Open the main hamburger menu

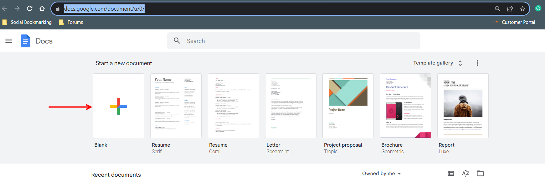tap(8, 41)
